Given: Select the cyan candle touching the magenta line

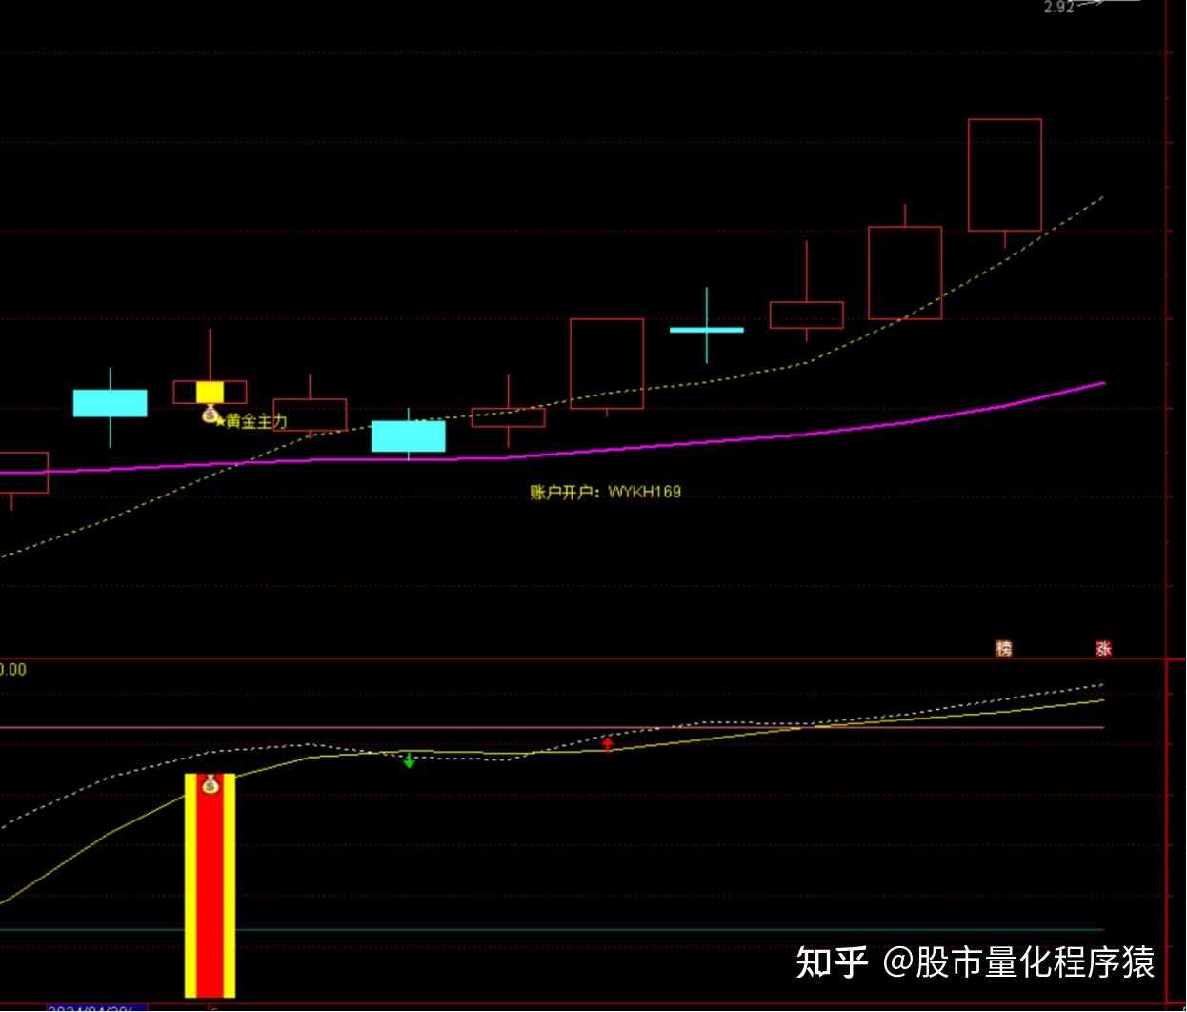Looking at the screenshot, I should coord(409,436).
